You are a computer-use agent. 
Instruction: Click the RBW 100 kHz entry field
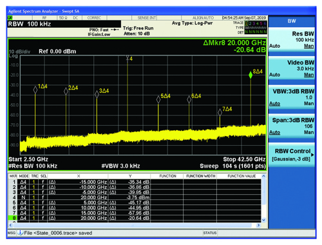(x=64, y=24)
